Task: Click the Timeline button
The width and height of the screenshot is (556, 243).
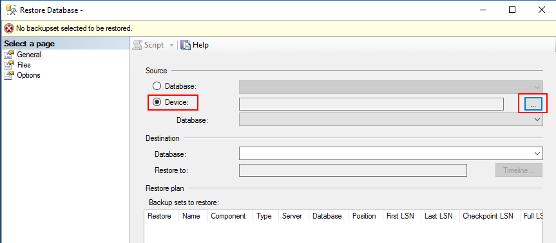Action: coord(519,170)
